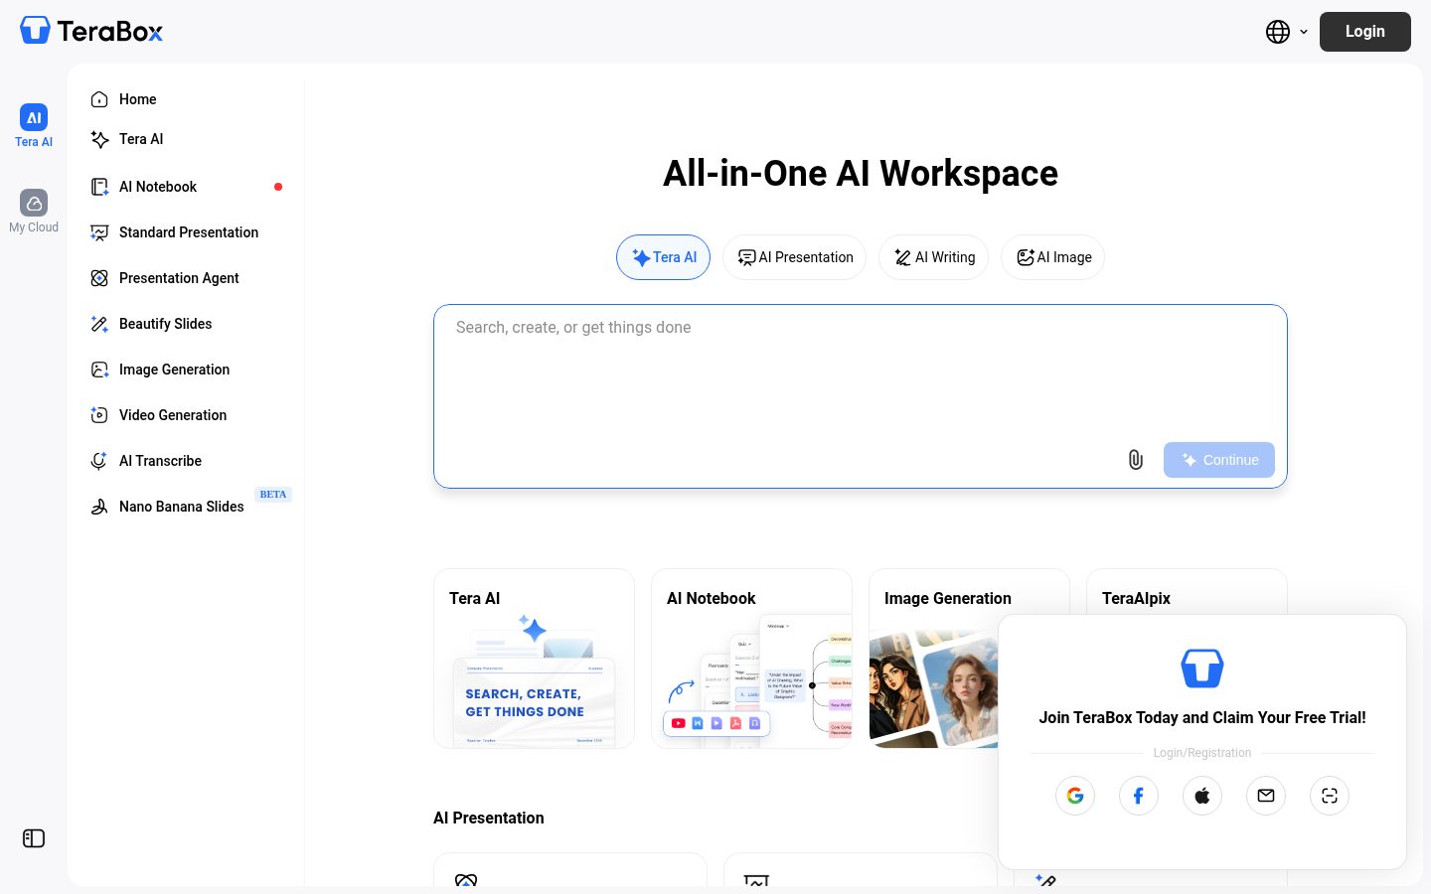Click the paperclip attach file icon
Screen dimensions: 1431x894
(1136, 460)
